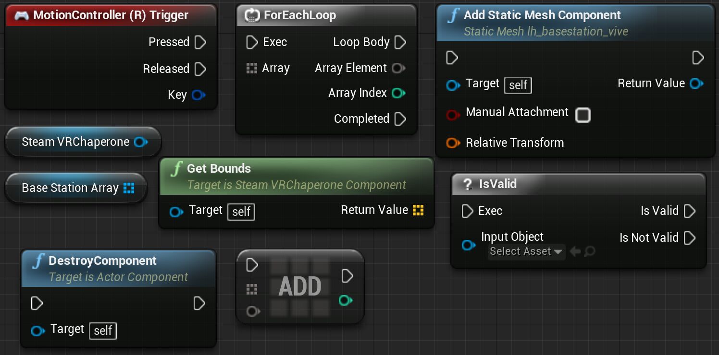
Task: Click the ForEachLoop Completed execution pin
Action: [400, 119]
